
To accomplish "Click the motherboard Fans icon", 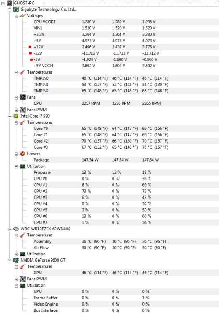I will click(x=22, y=97).
